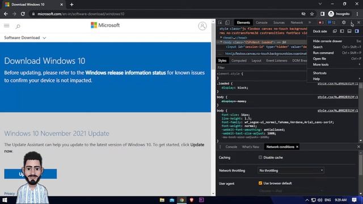Show more DevTools panels chevron
The image size is (363, 204).
[310, 23]
